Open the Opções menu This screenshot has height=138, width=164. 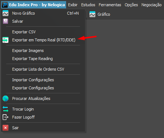pyautogui.click(x=131, y=5)
